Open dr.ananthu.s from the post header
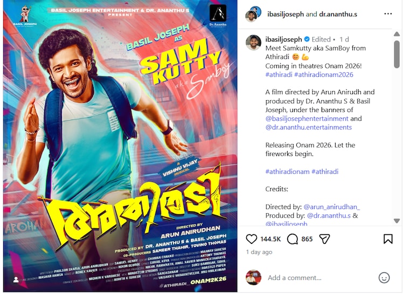404x294 pixels. tap(338, 14)
